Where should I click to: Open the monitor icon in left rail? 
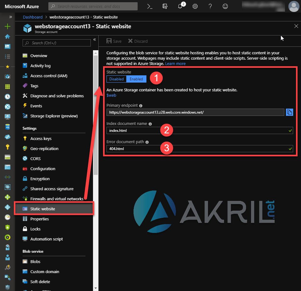click(x=8, y=117)
